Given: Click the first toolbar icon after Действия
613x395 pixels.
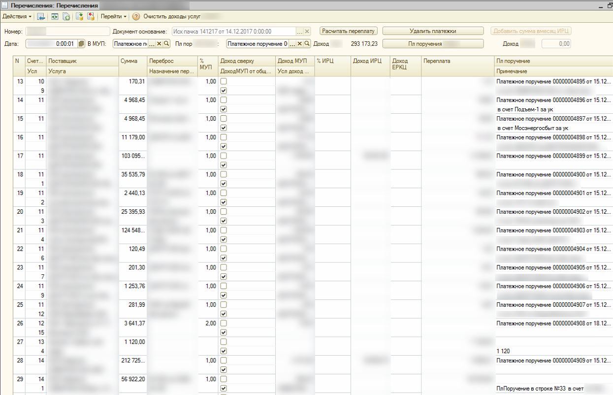Looking at the screenshot, I should [41, 17].
